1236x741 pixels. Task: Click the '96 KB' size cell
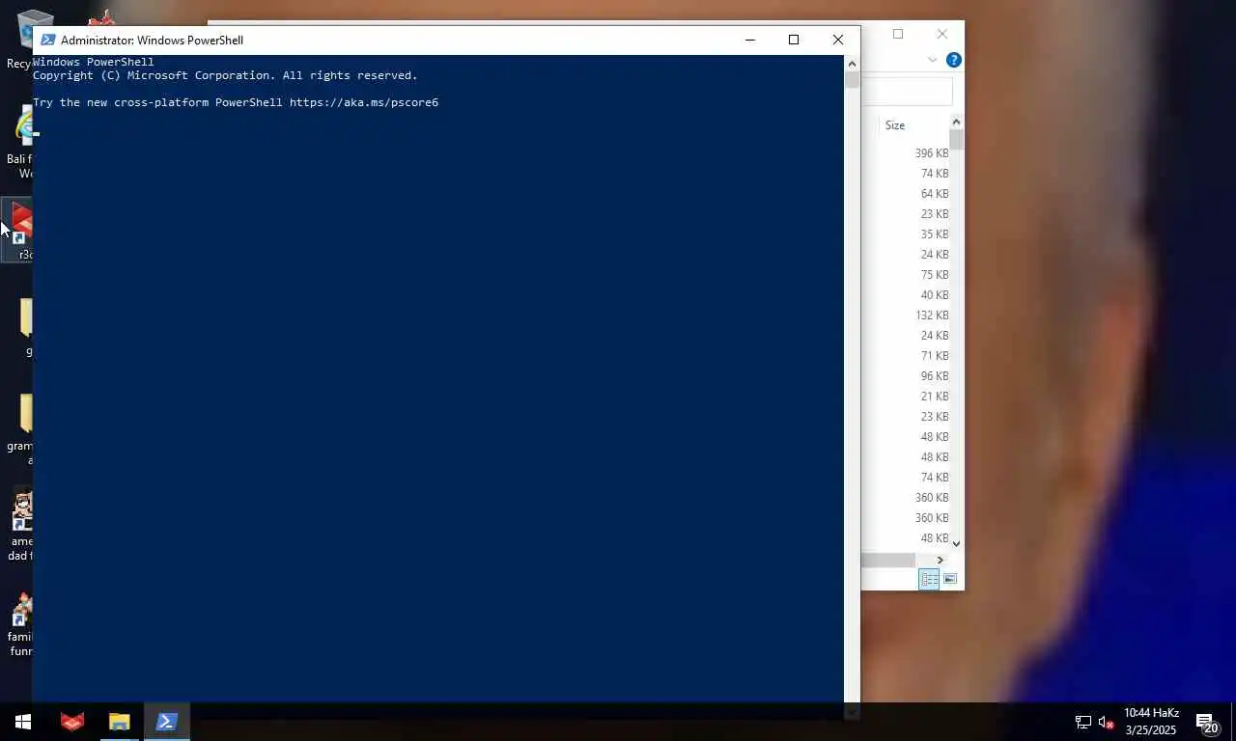(x=935, y=376)
